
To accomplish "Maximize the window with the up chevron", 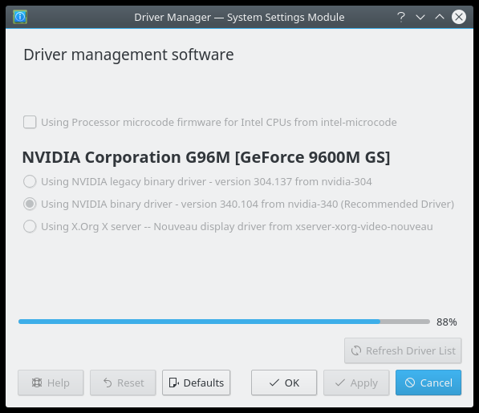I will [440, 17].
